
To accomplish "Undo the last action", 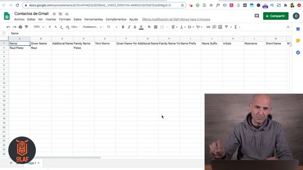I will 9,27.
